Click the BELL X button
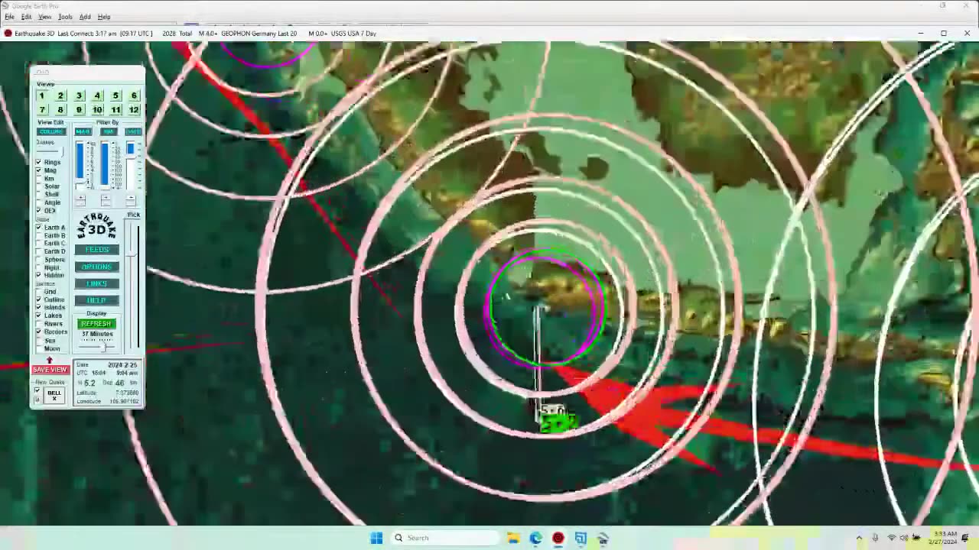This screenshot has height=550, width=979. click(54, 396)
